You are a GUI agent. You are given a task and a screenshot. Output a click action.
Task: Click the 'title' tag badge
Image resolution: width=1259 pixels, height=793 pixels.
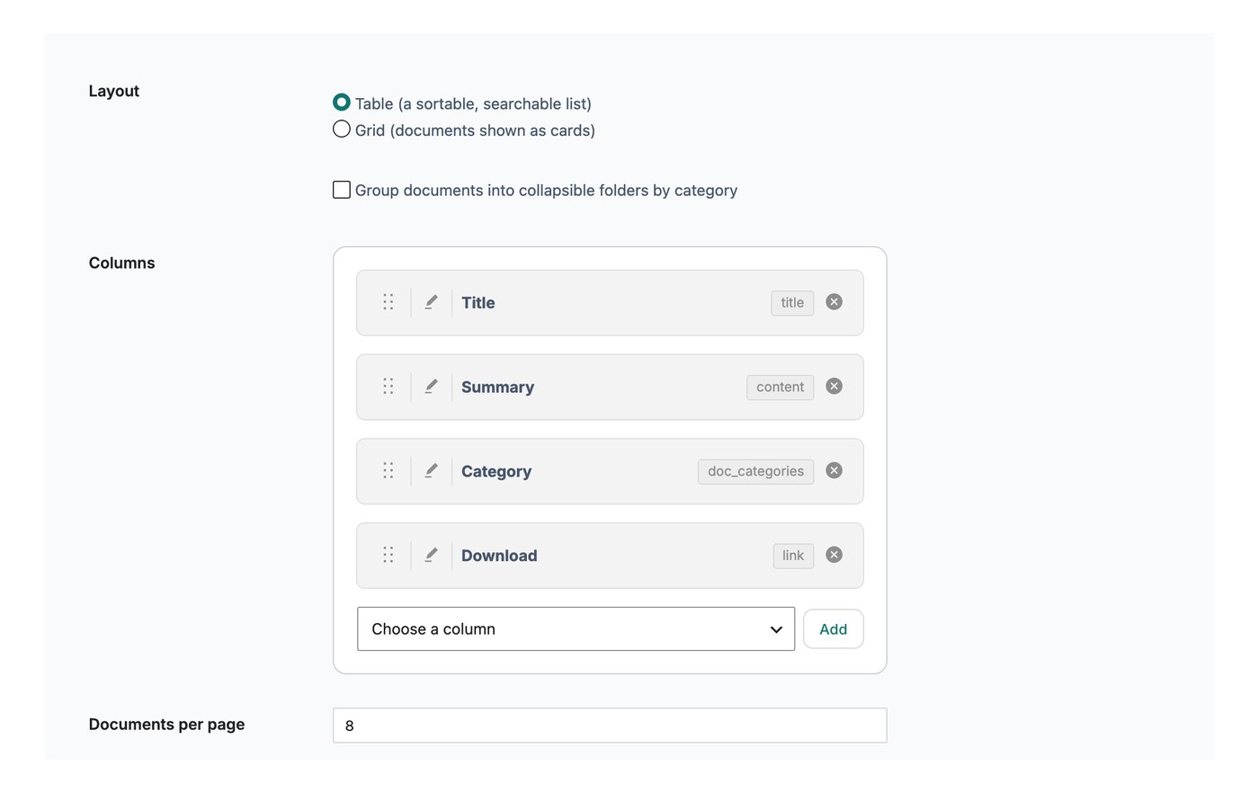point(792,303)
